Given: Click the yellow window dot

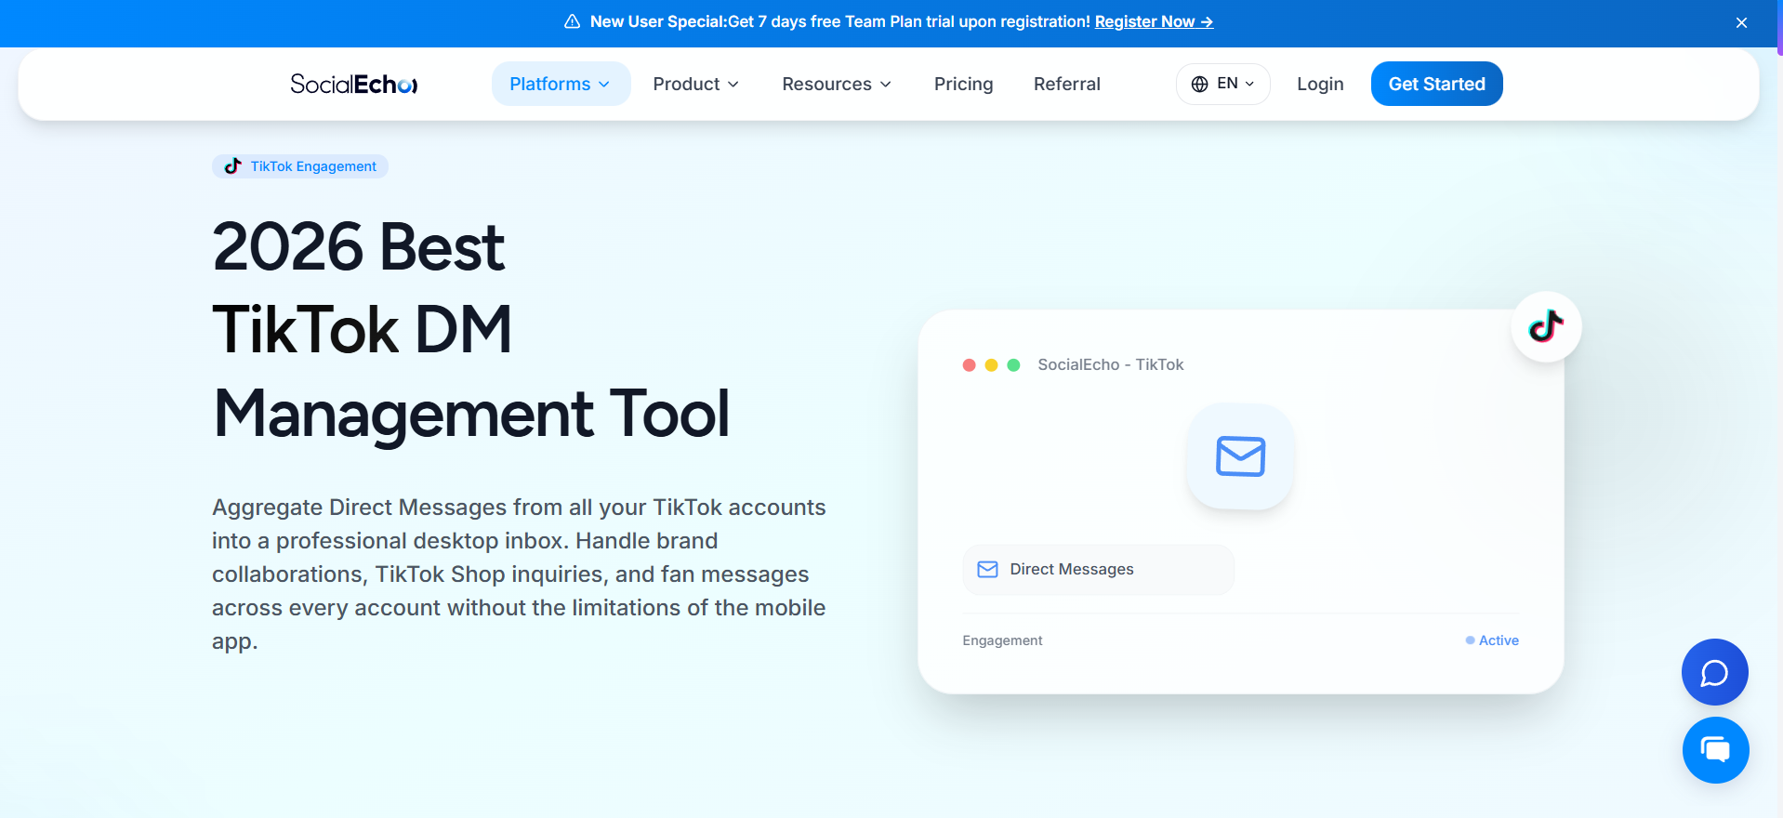Looking at the screenshot, I should click(991, 365).
